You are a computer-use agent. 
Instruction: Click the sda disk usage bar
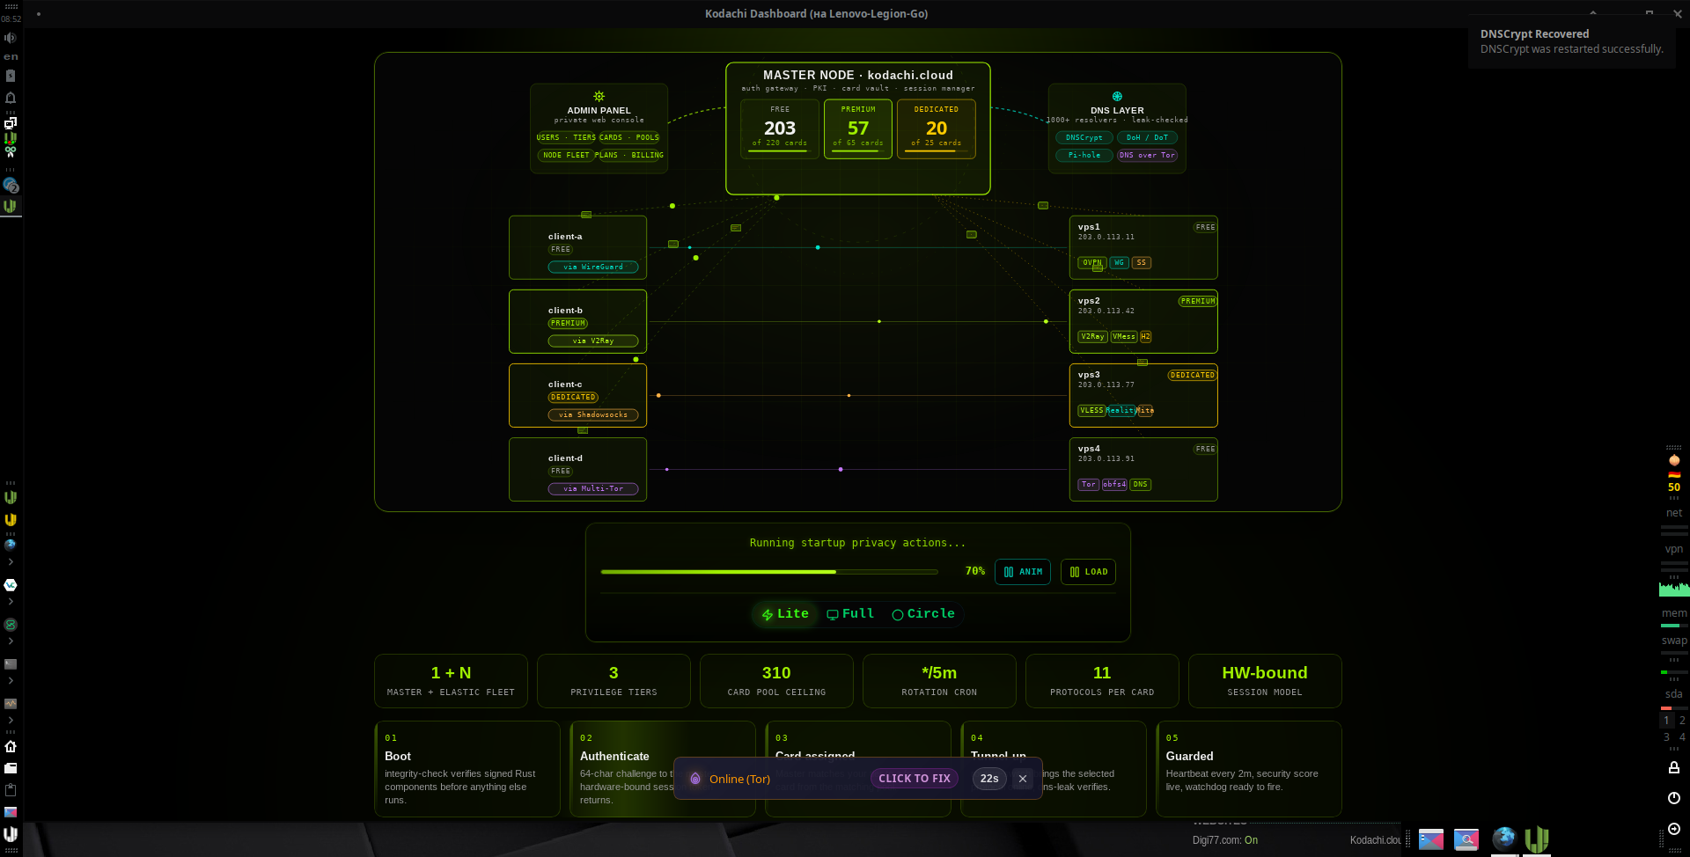(1674, 708)
